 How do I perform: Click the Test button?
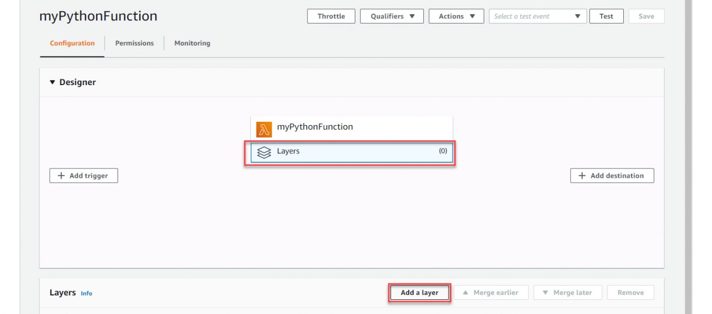(606, 16)
